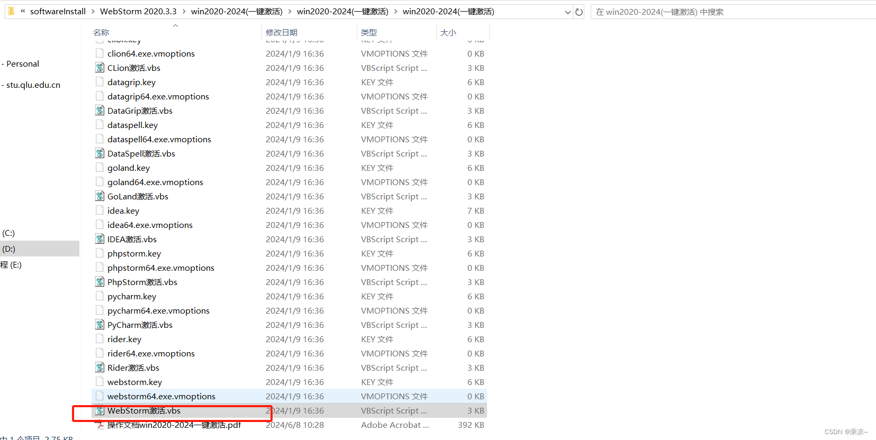Screen dimensions: 876x440
Task: Click the 7 KB size of idea.key
Action: click(x=476, y=211)
